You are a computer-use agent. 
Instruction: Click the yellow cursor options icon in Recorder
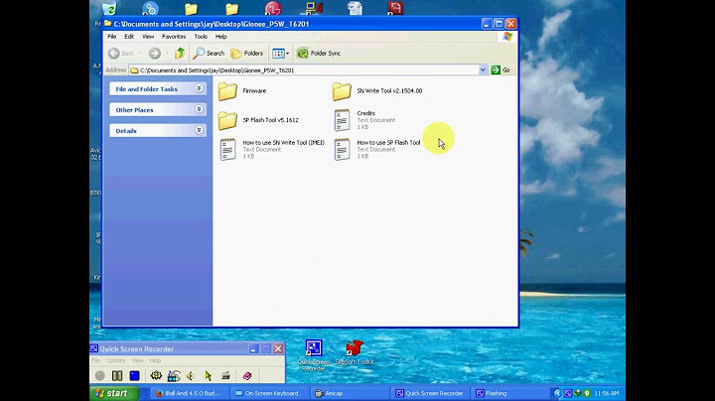[209, 376]
